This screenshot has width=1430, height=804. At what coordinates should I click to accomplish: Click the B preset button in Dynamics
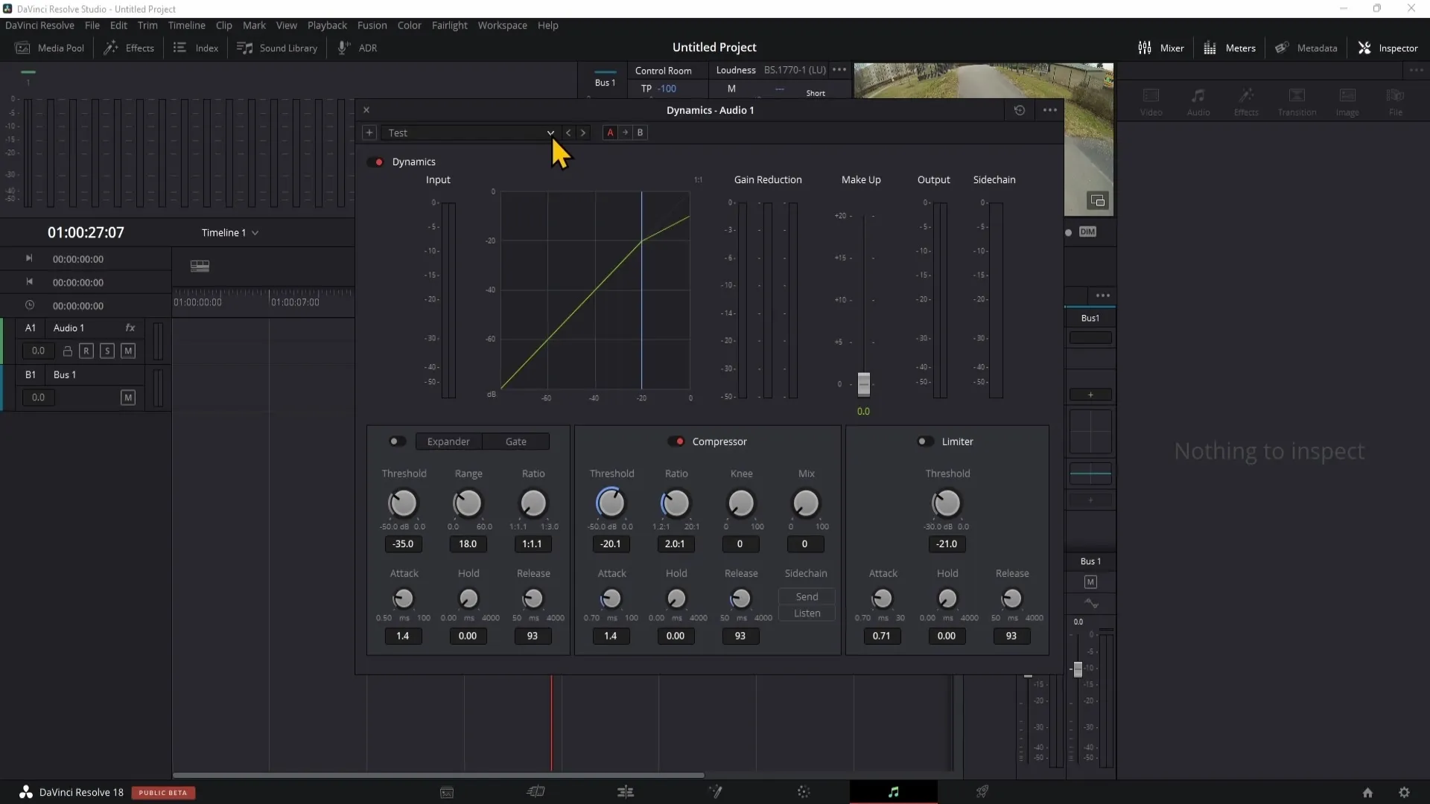coord(641,133)
